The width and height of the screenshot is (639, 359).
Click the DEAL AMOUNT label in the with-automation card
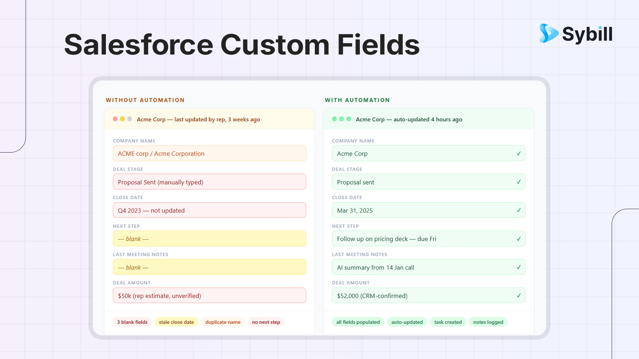[351, 283]
